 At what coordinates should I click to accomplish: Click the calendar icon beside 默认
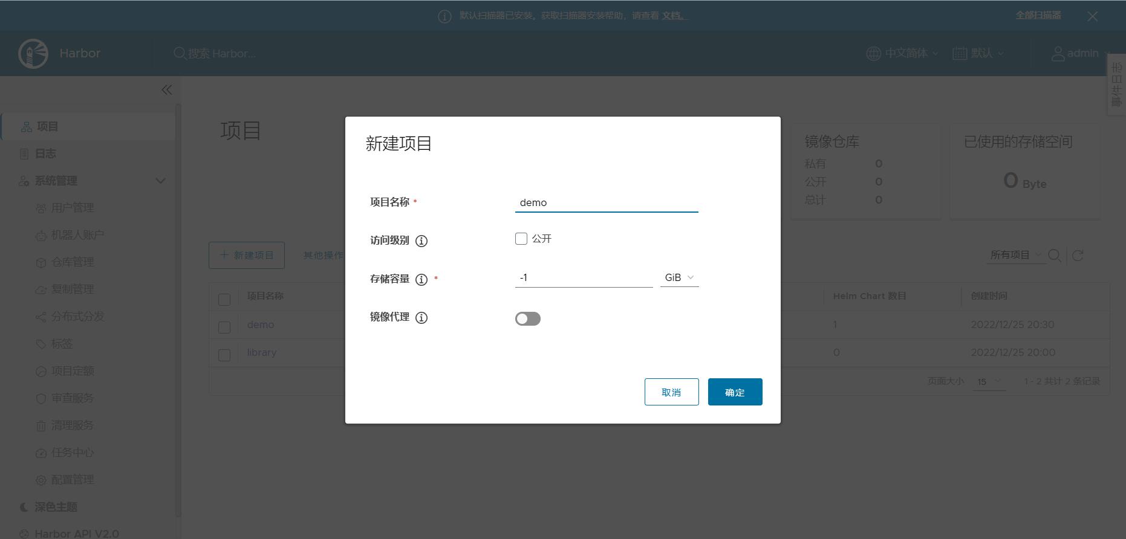pos(960,53)
